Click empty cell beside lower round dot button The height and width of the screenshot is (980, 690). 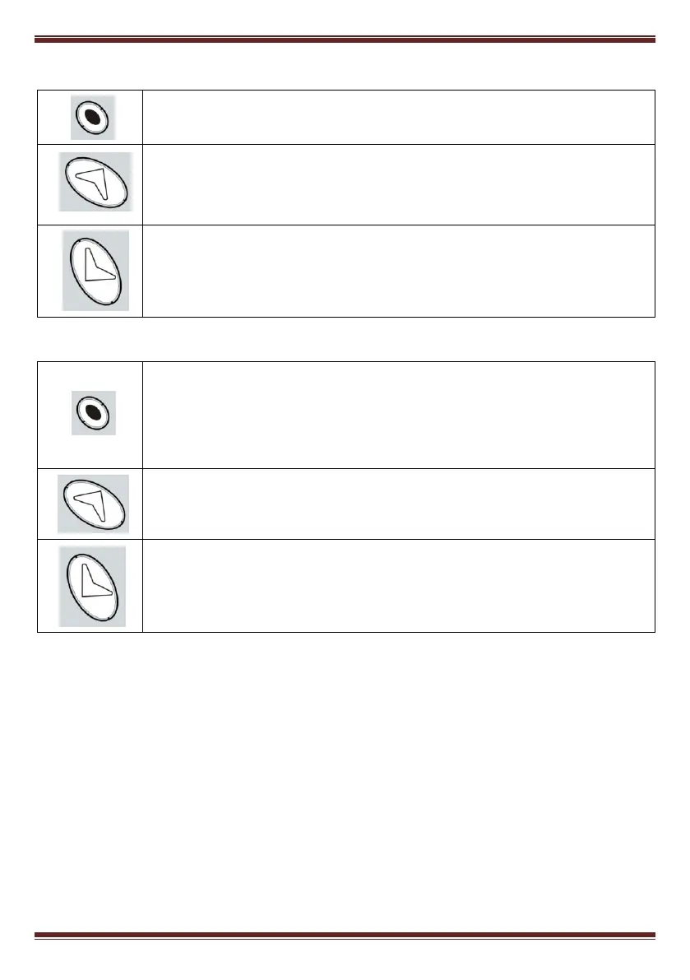coord(398,415)
